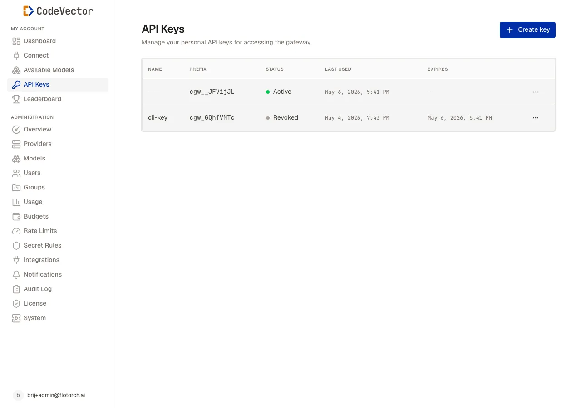Viewport: 581px width, 408px height.
Task: Click the EXPIRES column header
Action: click(x=438, y=69)
